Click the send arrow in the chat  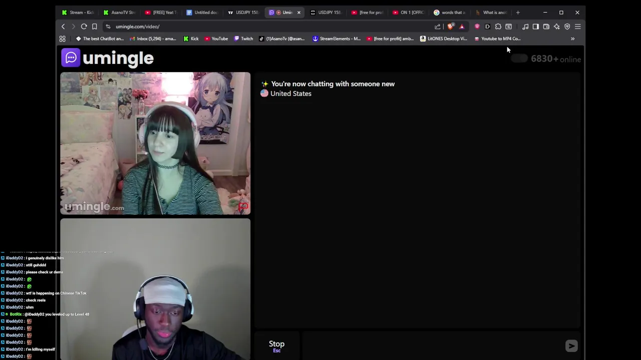click(571, 345)
